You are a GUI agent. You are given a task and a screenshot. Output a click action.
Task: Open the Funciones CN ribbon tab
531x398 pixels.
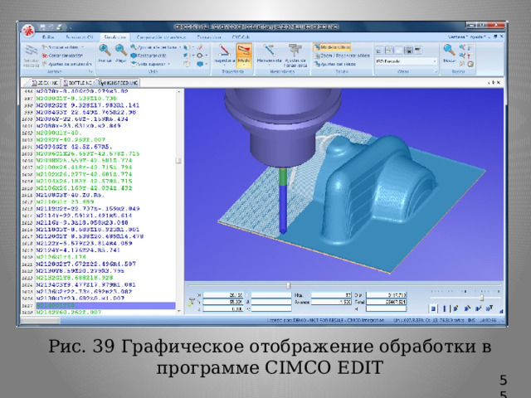point(80,36)
